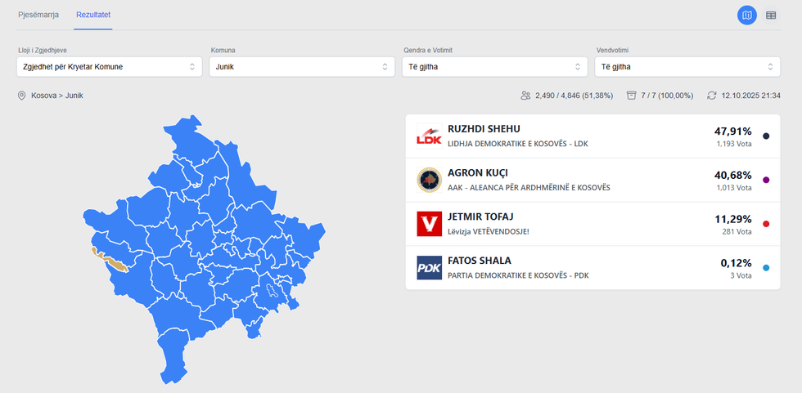Click the LDK party logo
This screenshot has width=802, height=393.
(x=429, y=136)
